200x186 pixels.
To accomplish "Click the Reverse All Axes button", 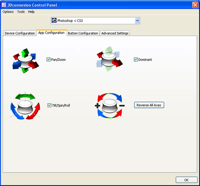I will pyautogui.click(x=149, y=105).
